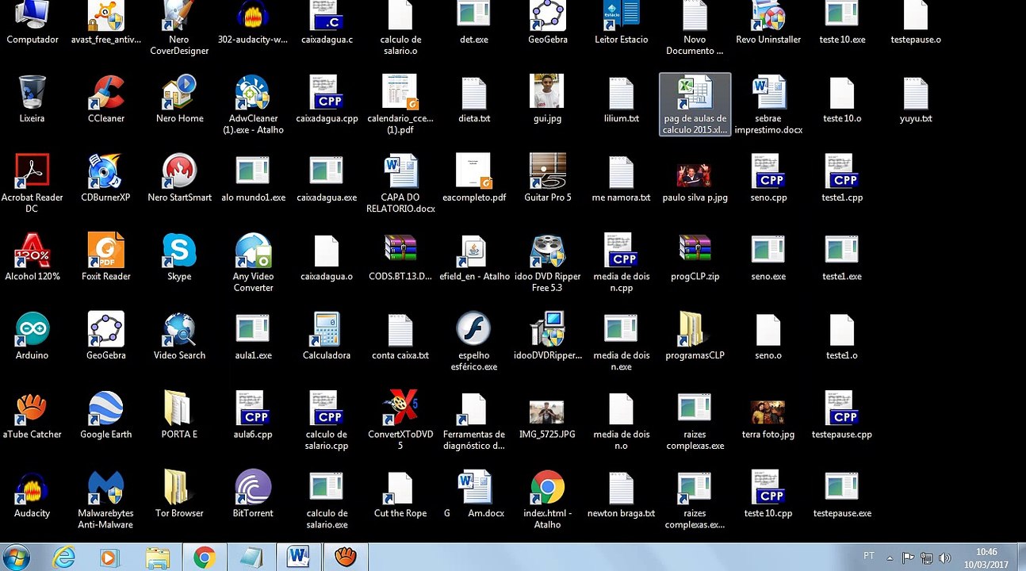1026x571 pixels.
Task: Select the sebrae imprestimo.docx document
Action: coord(768,105)
